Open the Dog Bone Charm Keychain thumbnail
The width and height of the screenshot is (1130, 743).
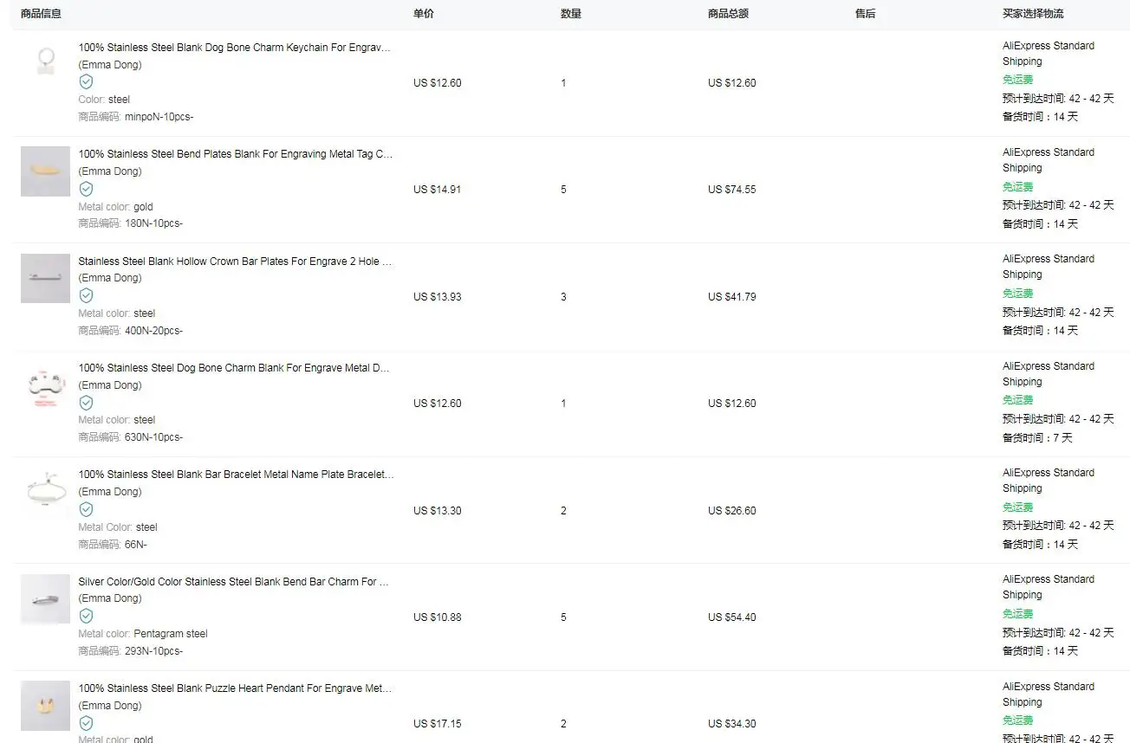pyautogui.click(x=45, y=62)
